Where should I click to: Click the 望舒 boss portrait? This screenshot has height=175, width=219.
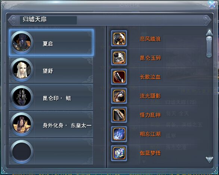pos(22,70)
